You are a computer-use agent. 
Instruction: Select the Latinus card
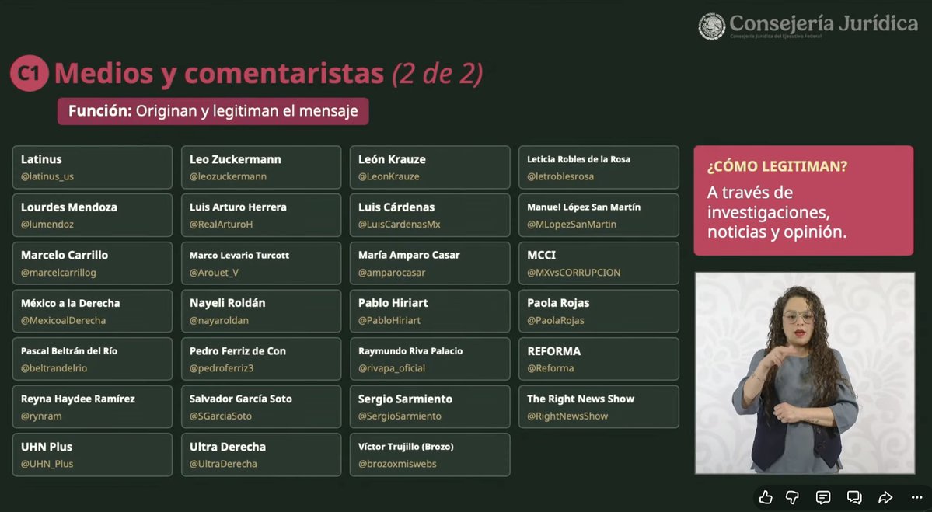(93, 168)
